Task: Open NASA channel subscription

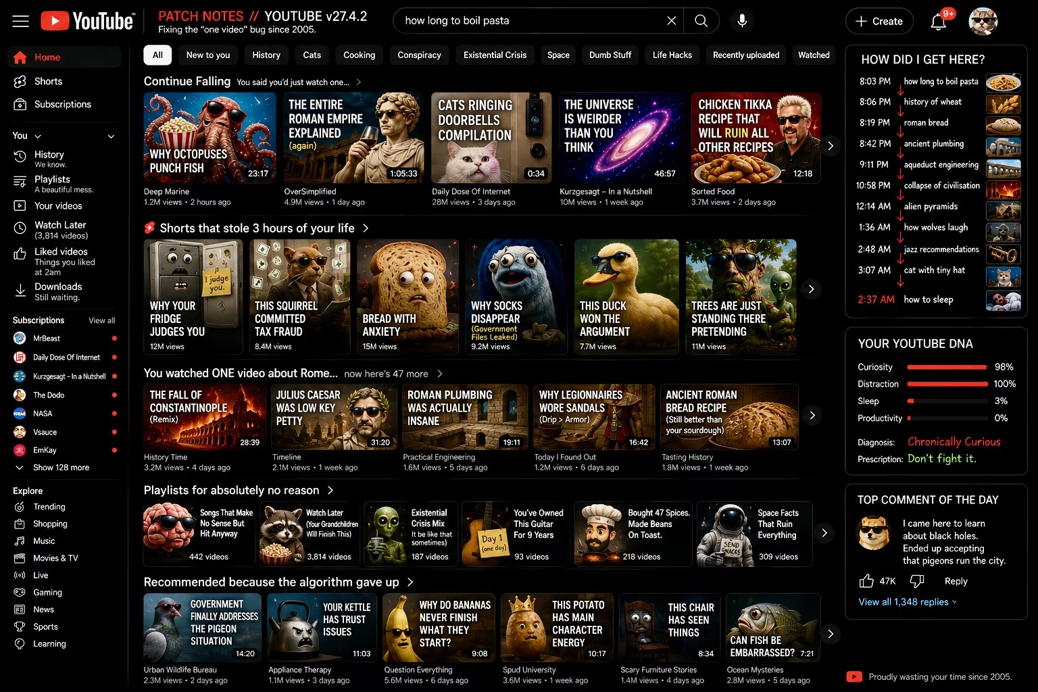Action: (64, 413)
